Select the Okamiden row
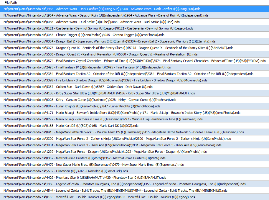Screen dimensions: 269x200 (x=135, y=171)
